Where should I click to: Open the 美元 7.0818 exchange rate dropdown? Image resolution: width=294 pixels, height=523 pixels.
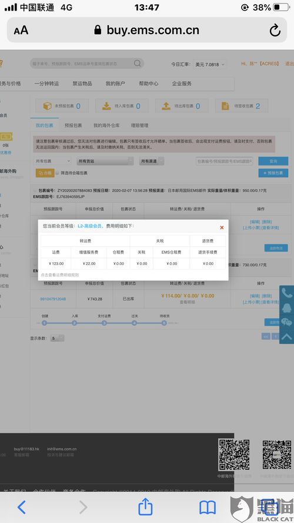click(x=210, y=64)
